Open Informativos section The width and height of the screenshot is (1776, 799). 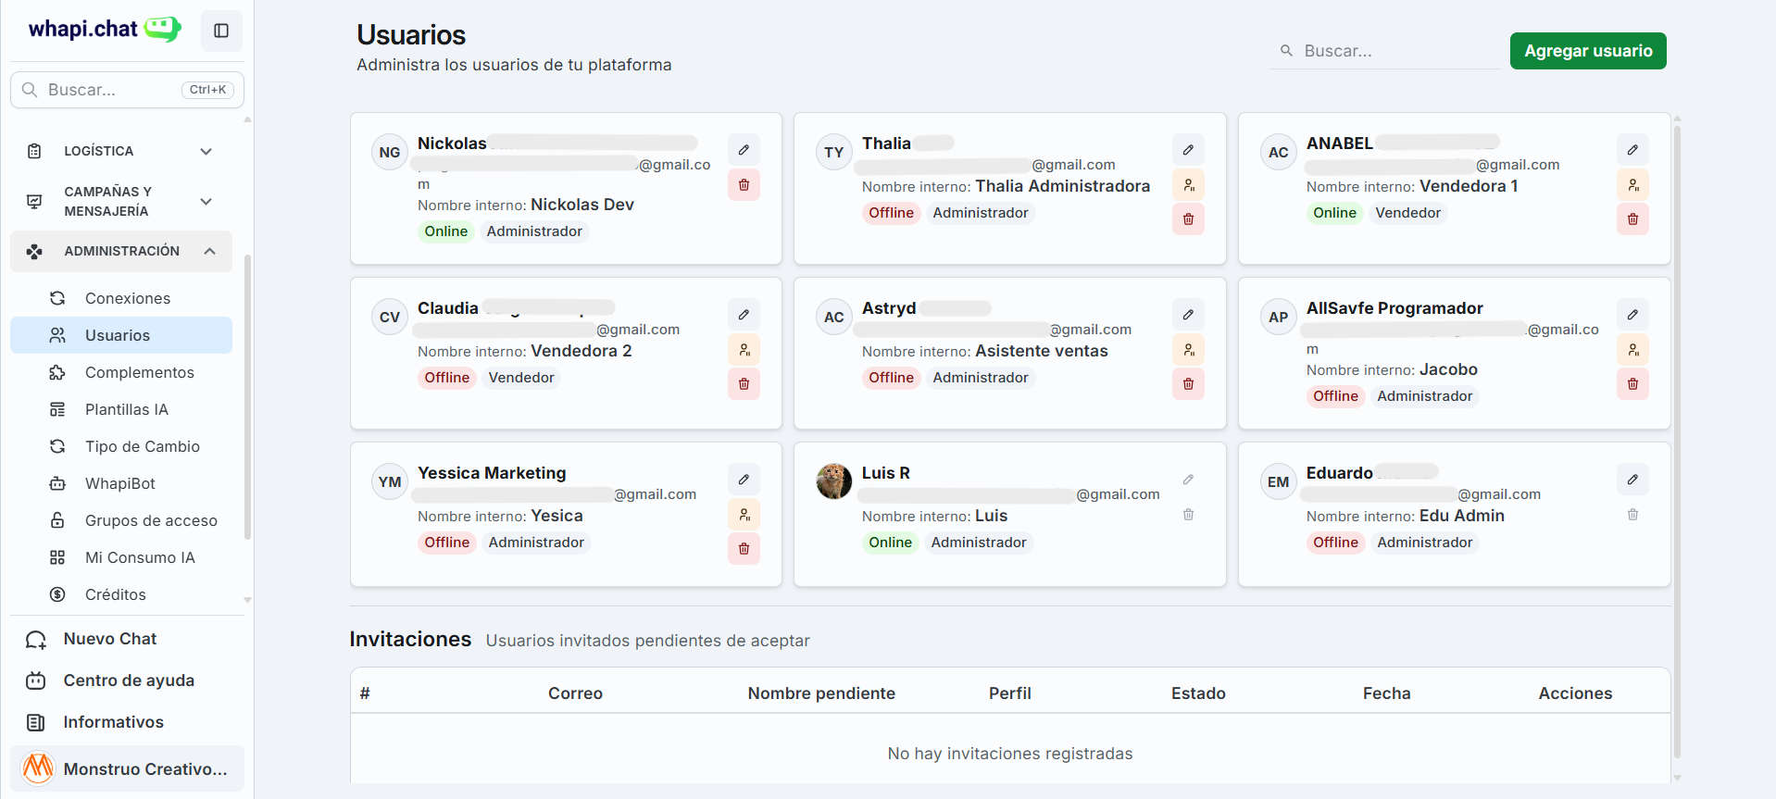click(127, 722)
